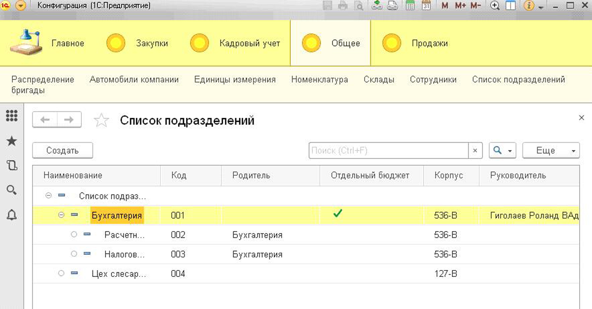Click the M+ memory add button
Viewport: 592px width, 309px height.
coord(460,6)
